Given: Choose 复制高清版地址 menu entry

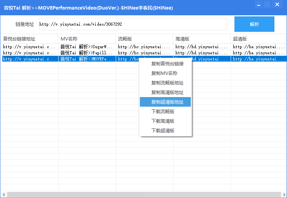Looking at the screenshot, I should coord(167,93).
